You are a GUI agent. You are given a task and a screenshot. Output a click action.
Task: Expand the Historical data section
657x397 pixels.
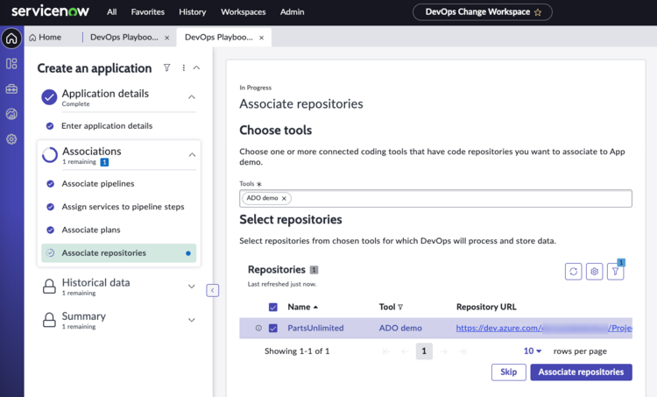192,287
